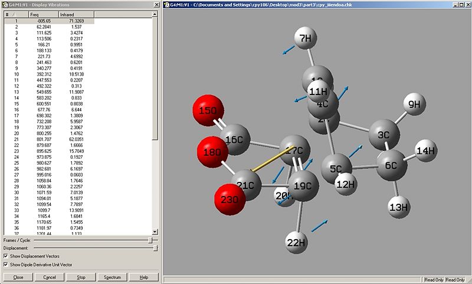Sort by the Freq column header
The image size is (472, 284).
44,14
